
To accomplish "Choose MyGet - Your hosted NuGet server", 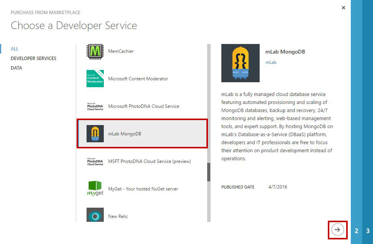I will coord(142,189).
